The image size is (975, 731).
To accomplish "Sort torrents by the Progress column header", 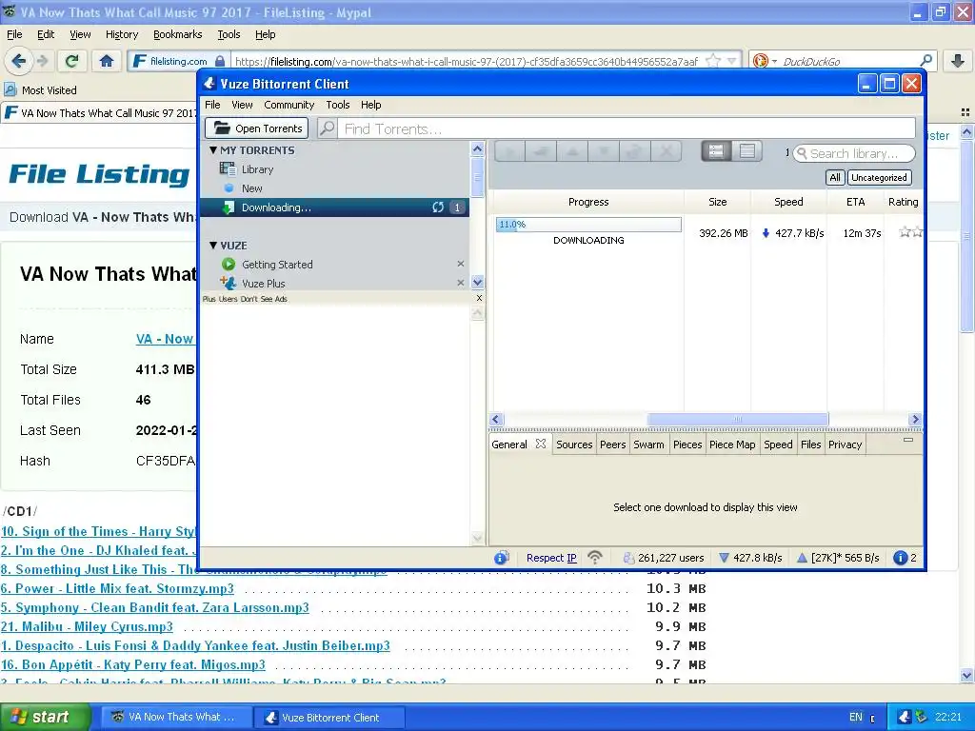I will click(x=588, y=202).
